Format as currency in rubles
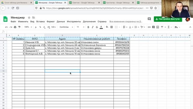 point(36,27)
